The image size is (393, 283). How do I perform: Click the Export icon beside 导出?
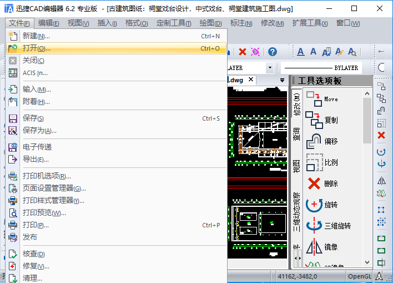pyautogui.click(x=13, y=159)
